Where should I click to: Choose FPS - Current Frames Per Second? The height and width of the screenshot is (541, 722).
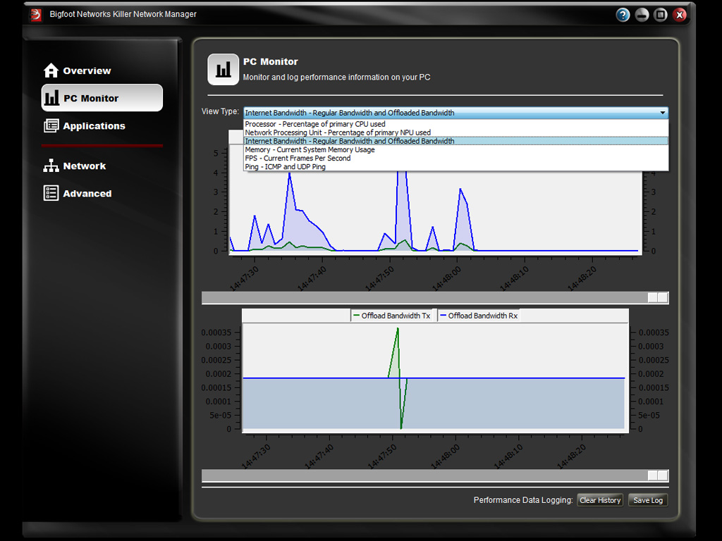(455, 158)
